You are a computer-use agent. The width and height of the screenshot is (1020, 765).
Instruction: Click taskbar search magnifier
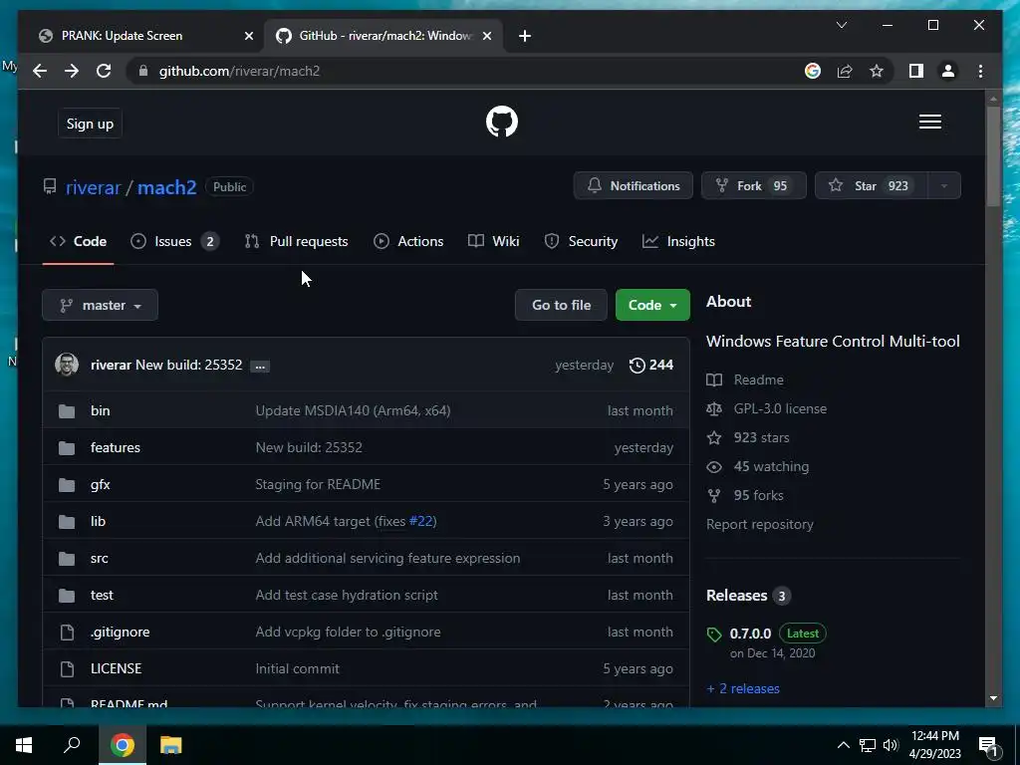[72, 745]
